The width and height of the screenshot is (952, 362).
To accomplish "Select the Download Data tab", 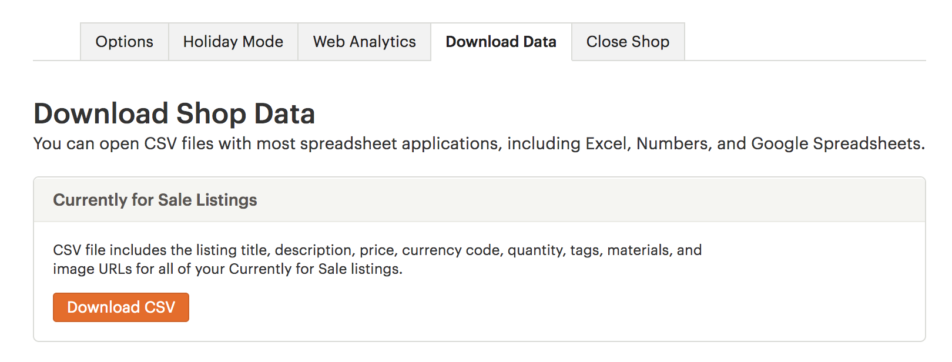I will pyautogui.click(x=501, y=42).
